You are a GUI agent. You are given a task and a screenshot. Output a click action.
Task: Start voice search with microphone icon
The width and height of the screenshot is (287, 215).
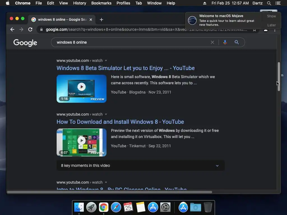(225, 43)
